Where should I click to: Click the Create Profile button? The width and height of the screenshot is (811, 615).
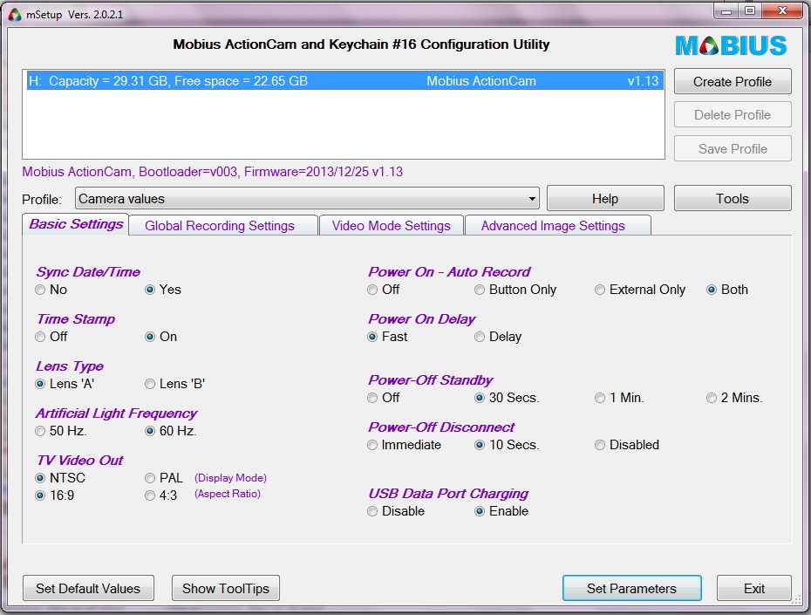(733, 82)
